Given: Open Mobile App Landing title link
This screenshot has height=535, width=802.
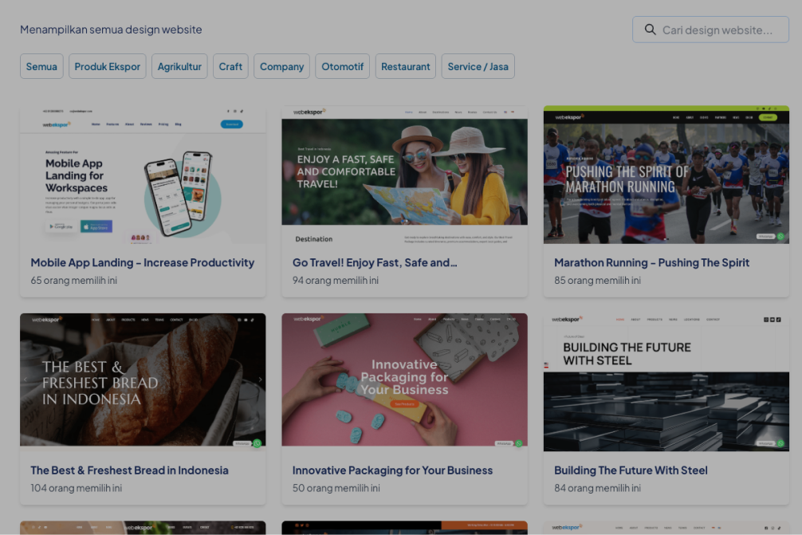Looking at the screenshot, I should point(142,262).
